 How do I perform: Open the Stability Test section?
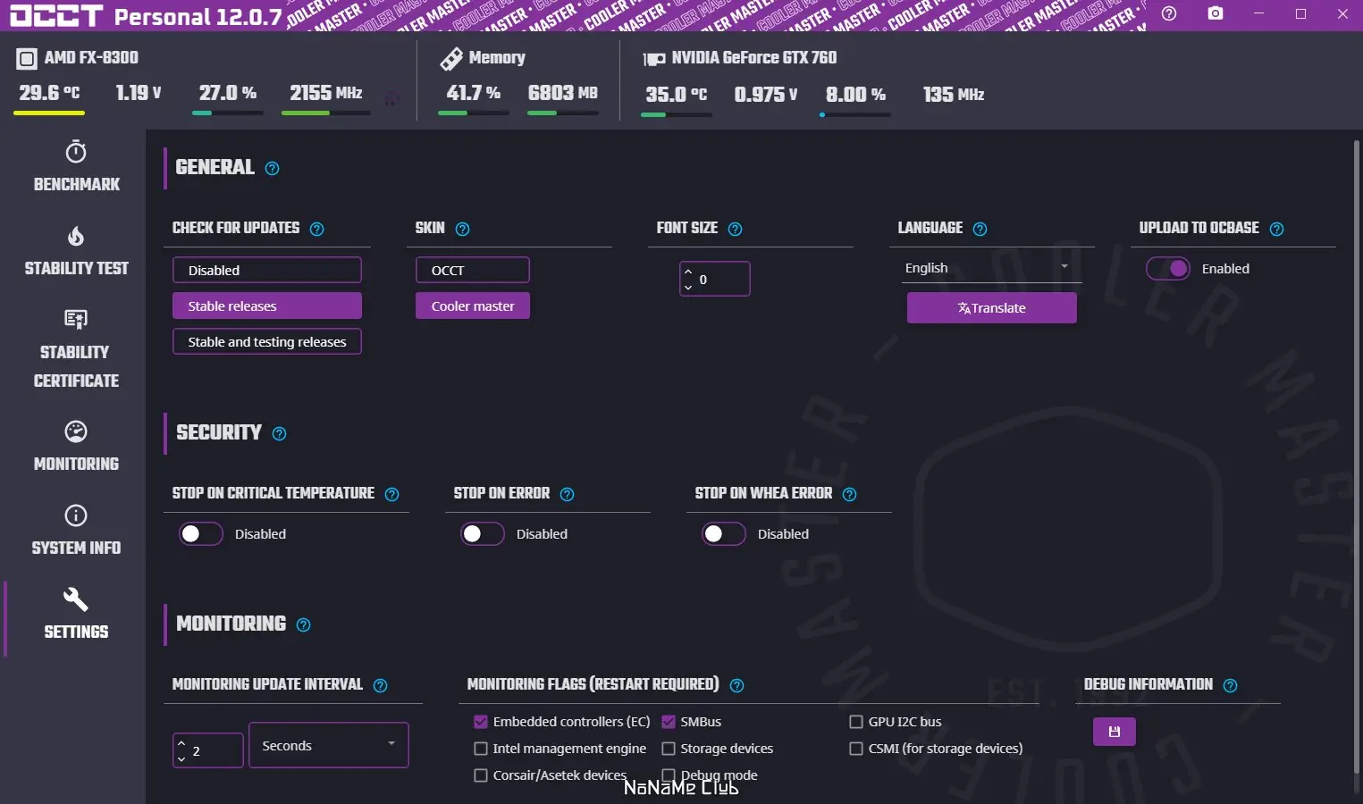click(76, 250)
